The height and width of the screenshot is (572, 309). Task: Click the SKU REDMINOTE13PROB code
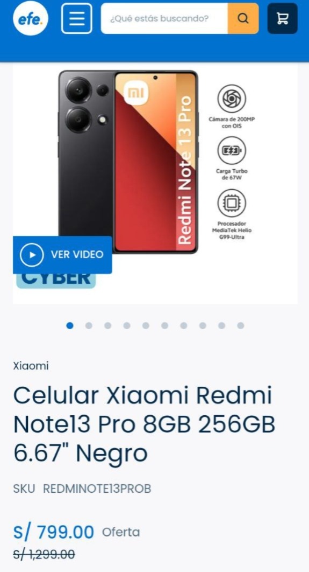click(x=97, y=489)
